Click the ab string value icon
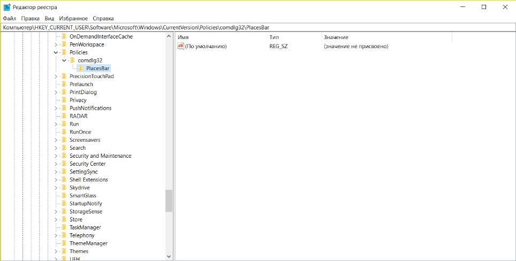This screenshot has width=516, height=261. tap(180, 46)
